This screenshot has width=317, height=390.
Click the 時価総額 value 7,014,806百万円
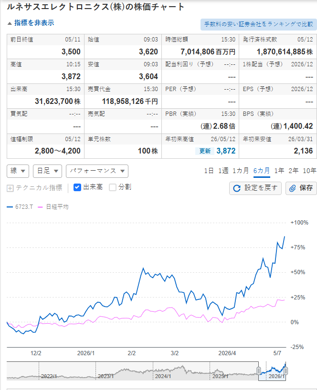(x=208, y=52)
